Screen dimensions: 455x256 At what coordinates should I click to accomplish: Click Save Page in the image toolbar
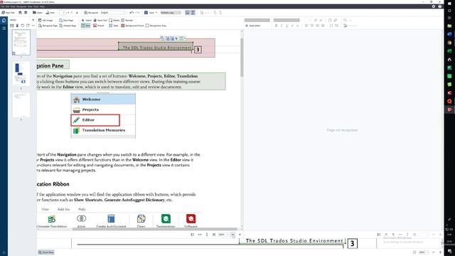click(x=66, y=21)
